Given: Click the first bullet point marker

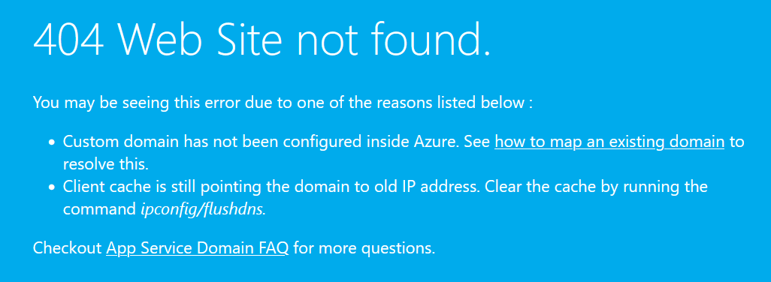Looking at the screenshot, I should [x=52, y=143].
